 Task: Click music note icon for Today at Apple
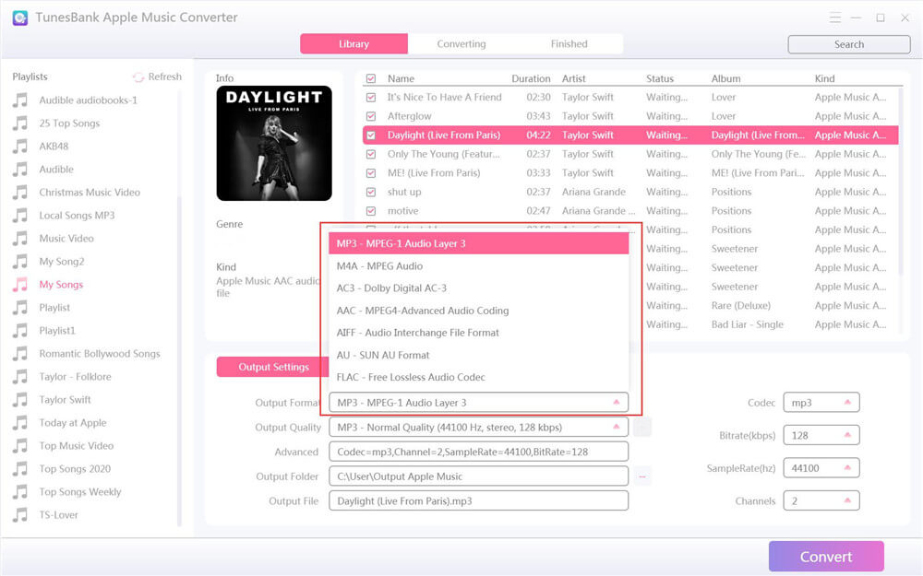[x=20, y=423]
